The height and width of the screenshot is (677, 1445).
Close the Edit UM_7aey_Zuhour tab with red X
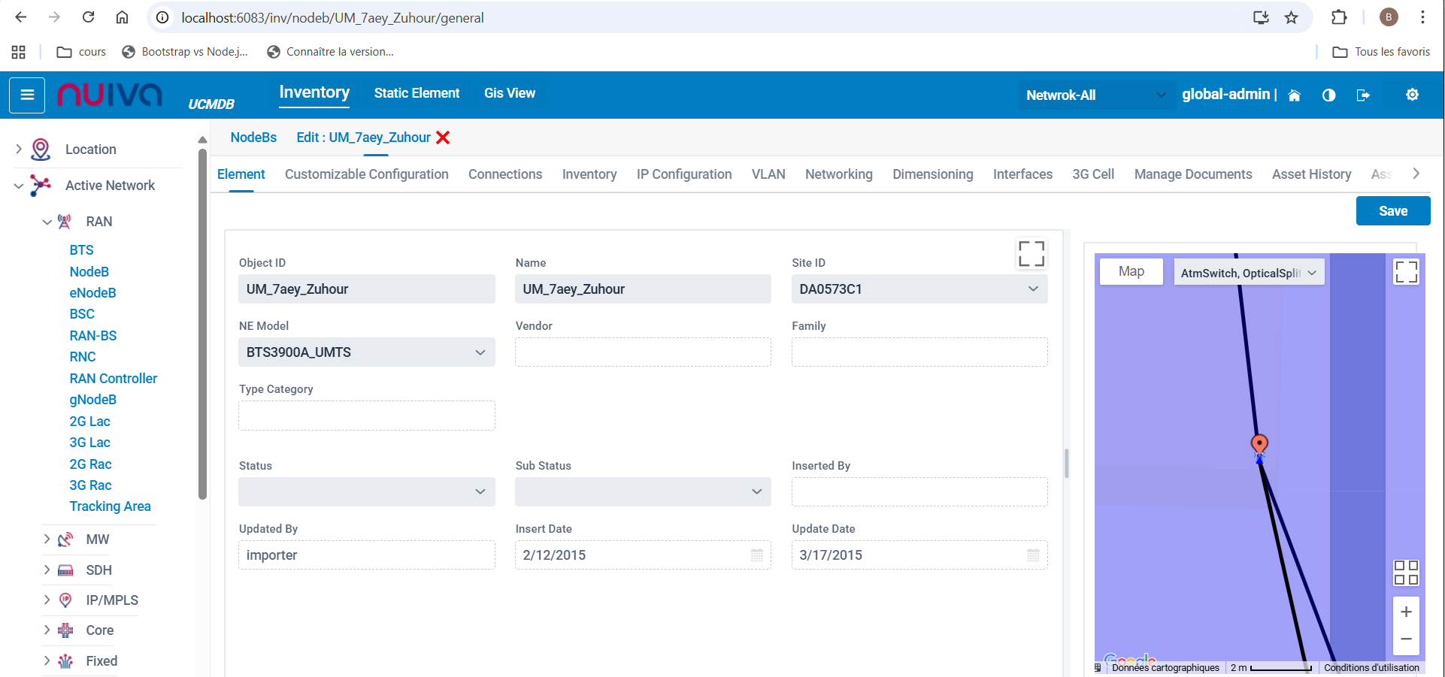pos(443,138)
